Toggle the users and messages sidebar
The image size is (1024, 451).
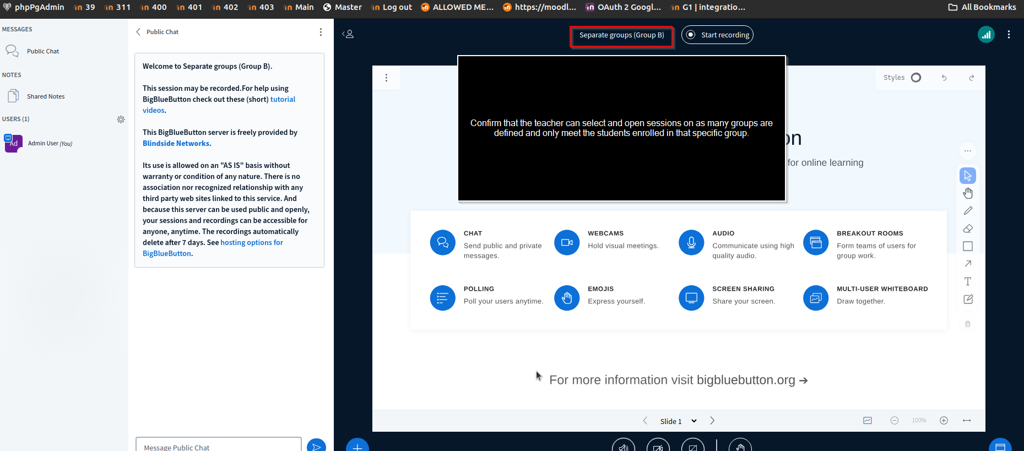[x=348, y=34]
